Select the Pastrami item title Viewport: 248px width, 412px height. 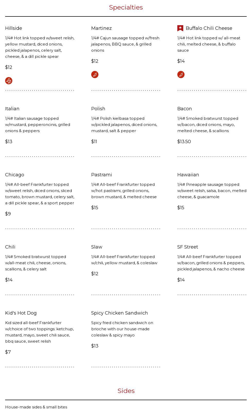[102, 175]
